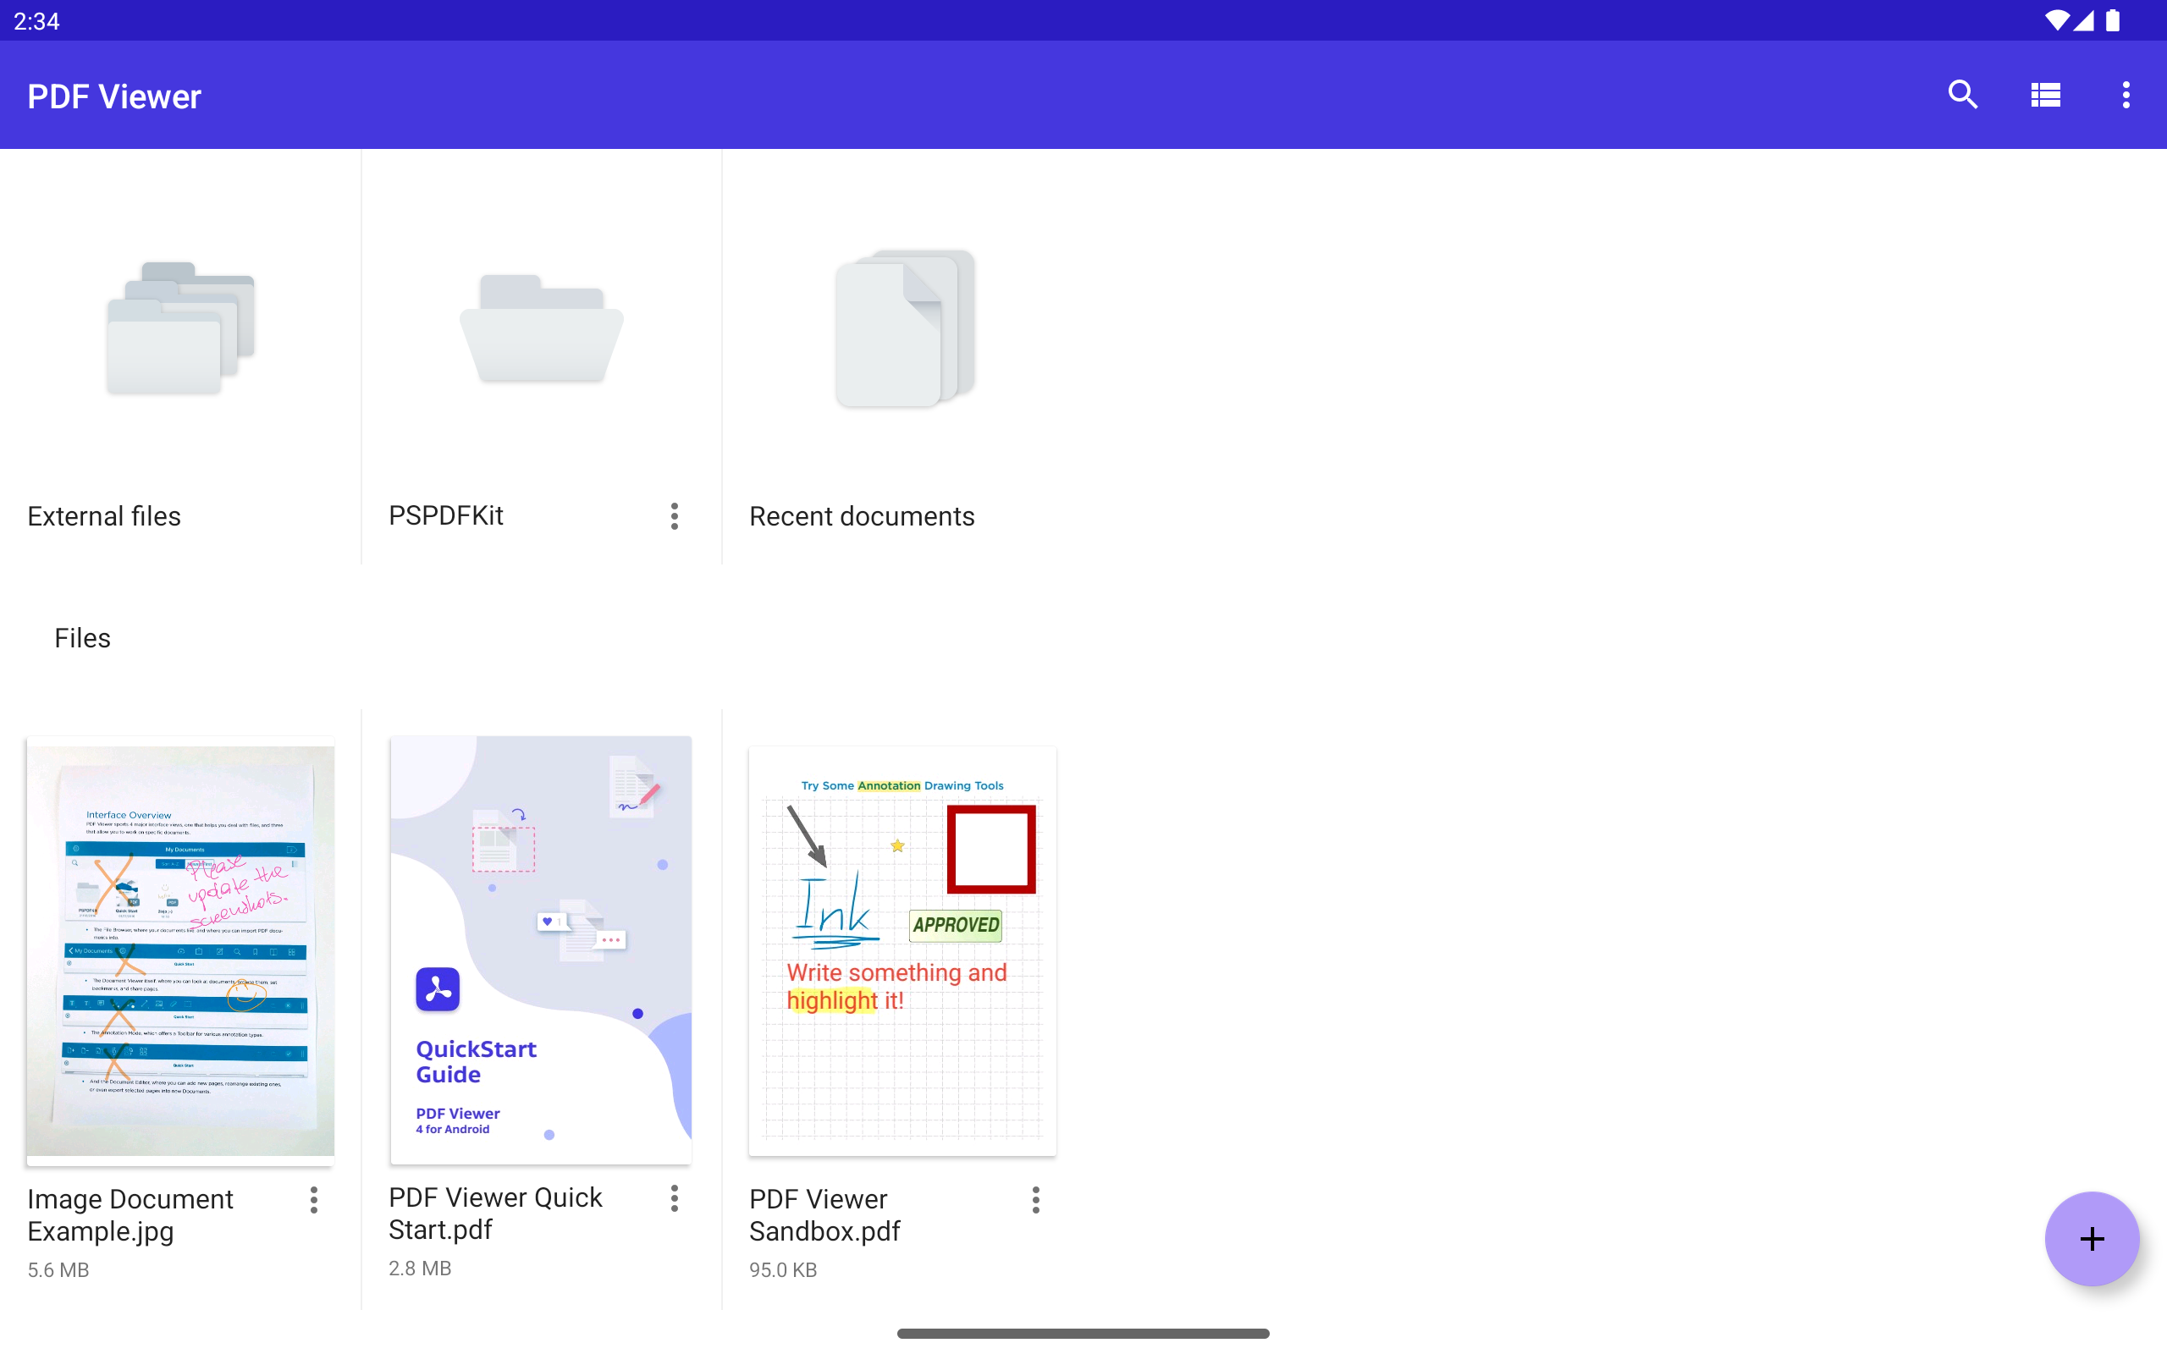Viewport: 2167px width, 1354px height.
Task: Open Image Document Example.jpg thumbnail
Action: tap(180, 950)
